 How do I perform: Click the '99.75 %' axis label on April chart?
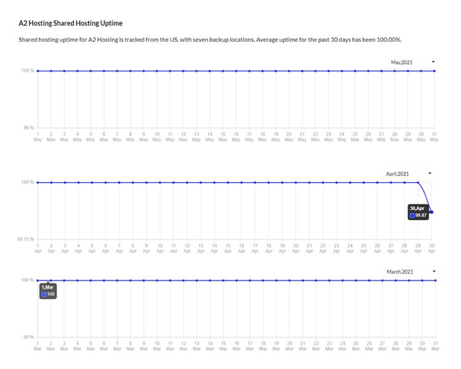click(26, 239)
